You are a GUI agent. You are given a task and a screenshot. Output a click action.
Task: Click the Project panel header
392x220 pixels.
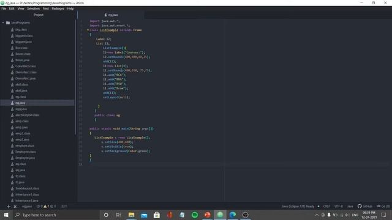tap(39, 15)
